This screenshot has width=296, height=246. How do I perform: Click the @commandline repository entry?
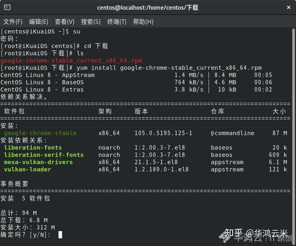coord(233,133)
